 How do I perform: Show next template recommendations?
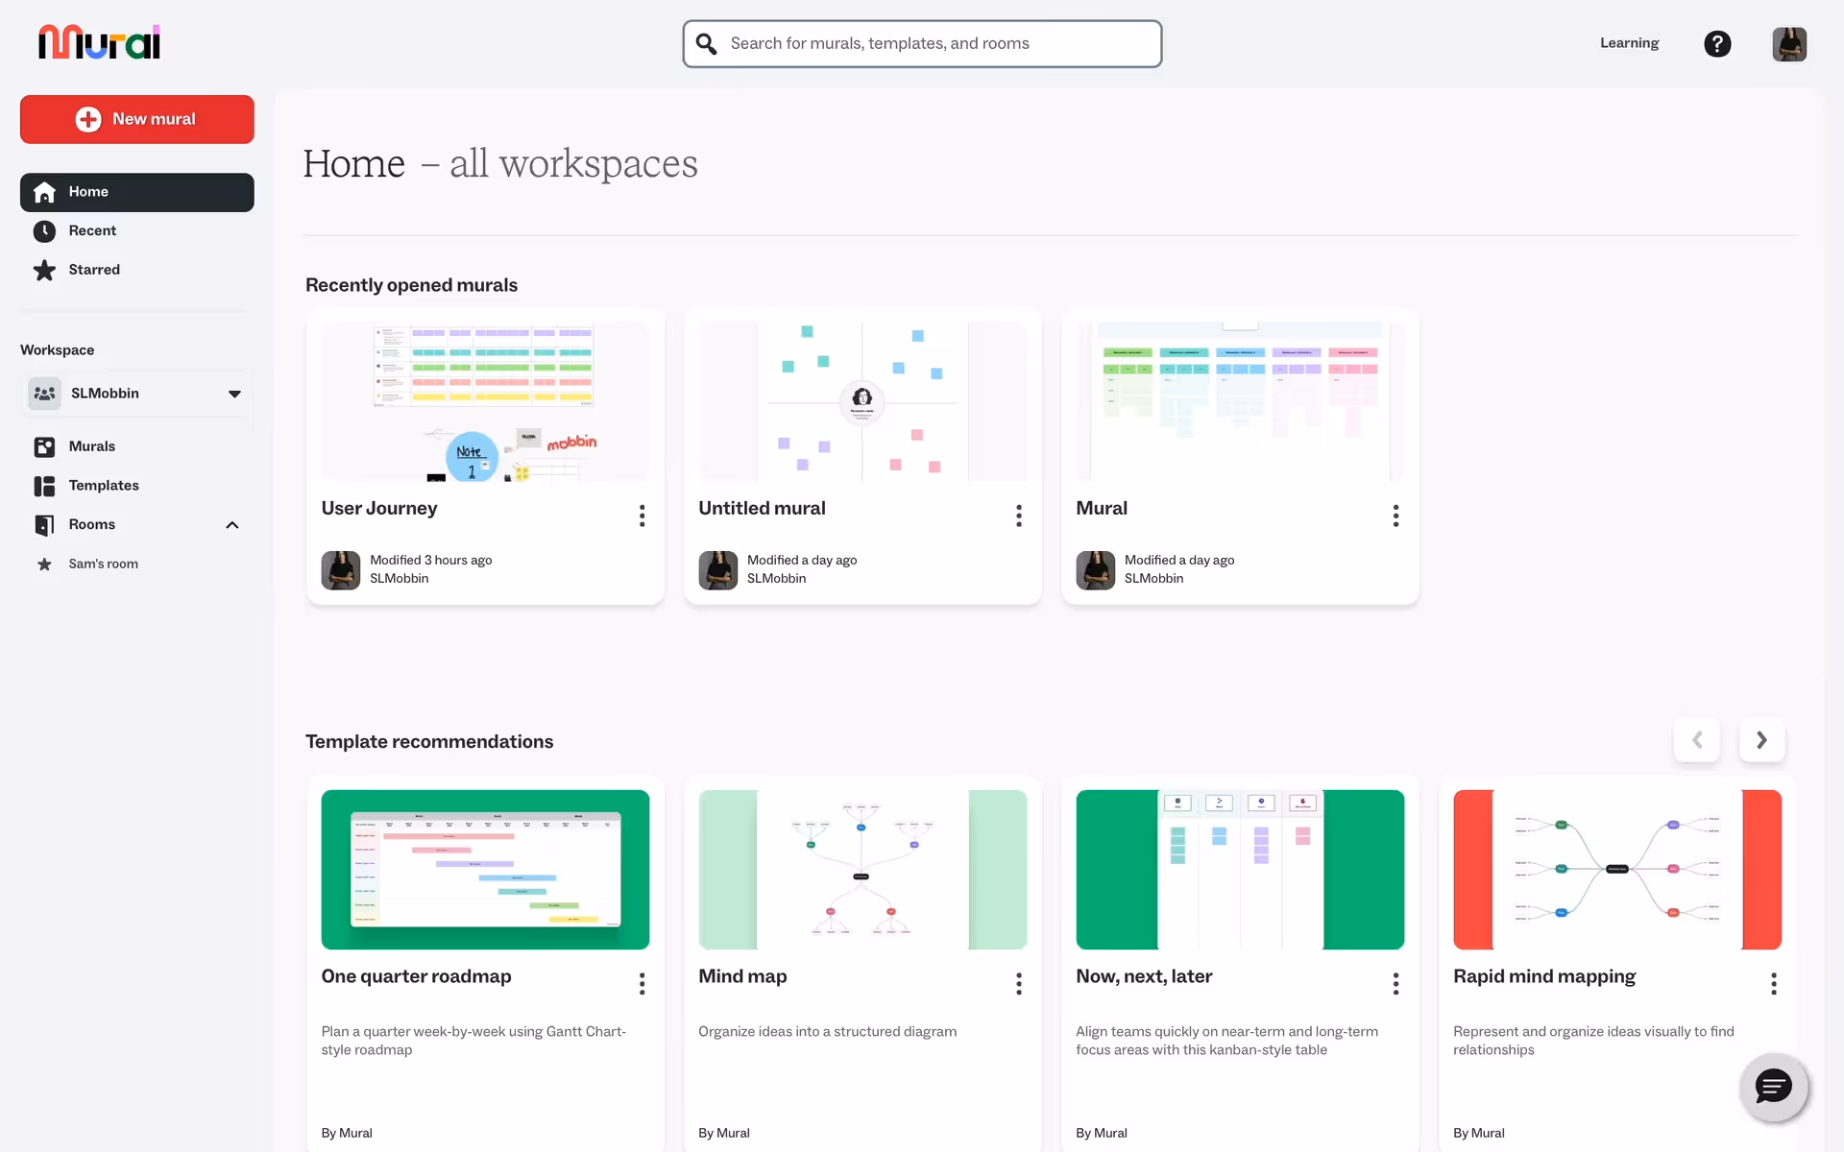click(x=1761, y=740)
